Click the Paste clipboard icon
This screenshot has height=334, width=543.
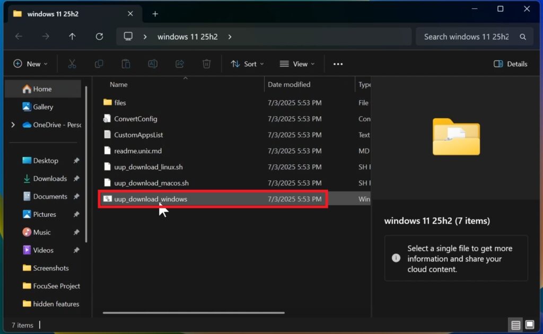point(126,64)
